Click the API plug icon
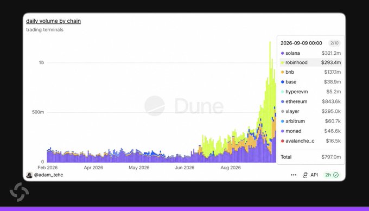The image size is (369, 211). click(x=305, y=175)
